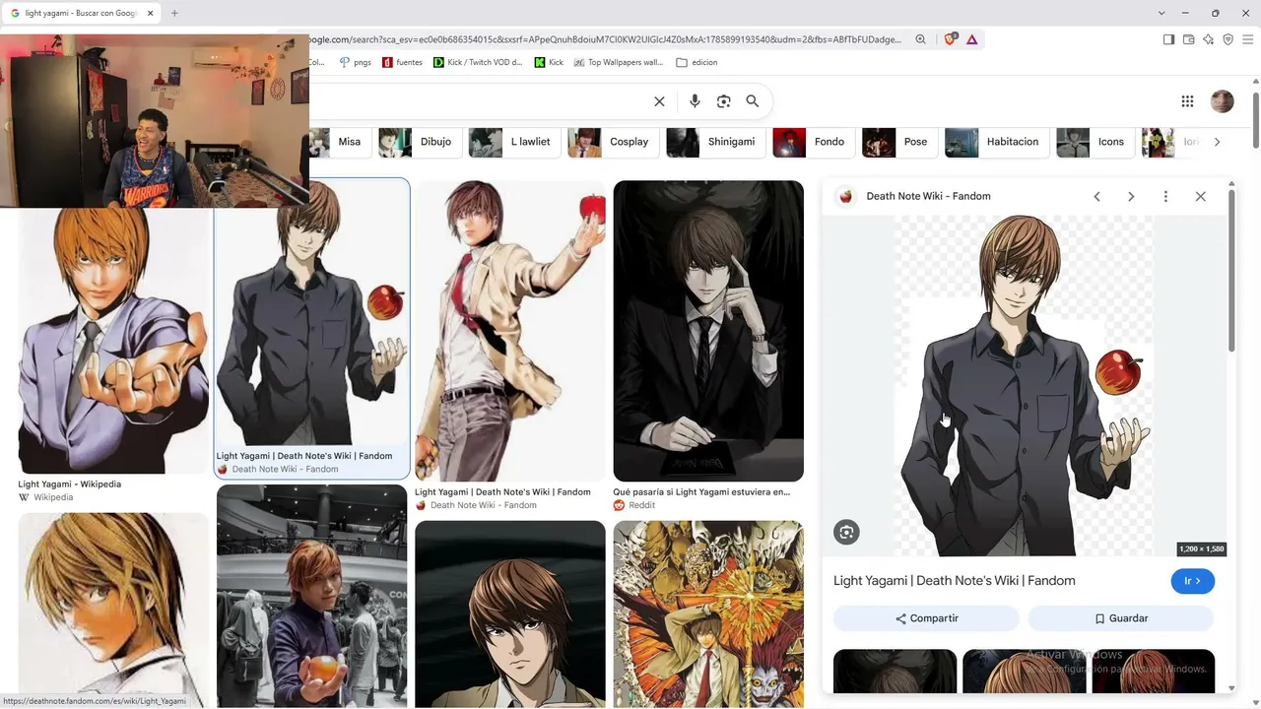This screenshot has width=1261, height=709.
Task: Toggle the browser sidebar panel
Action: click(1168, 39)
